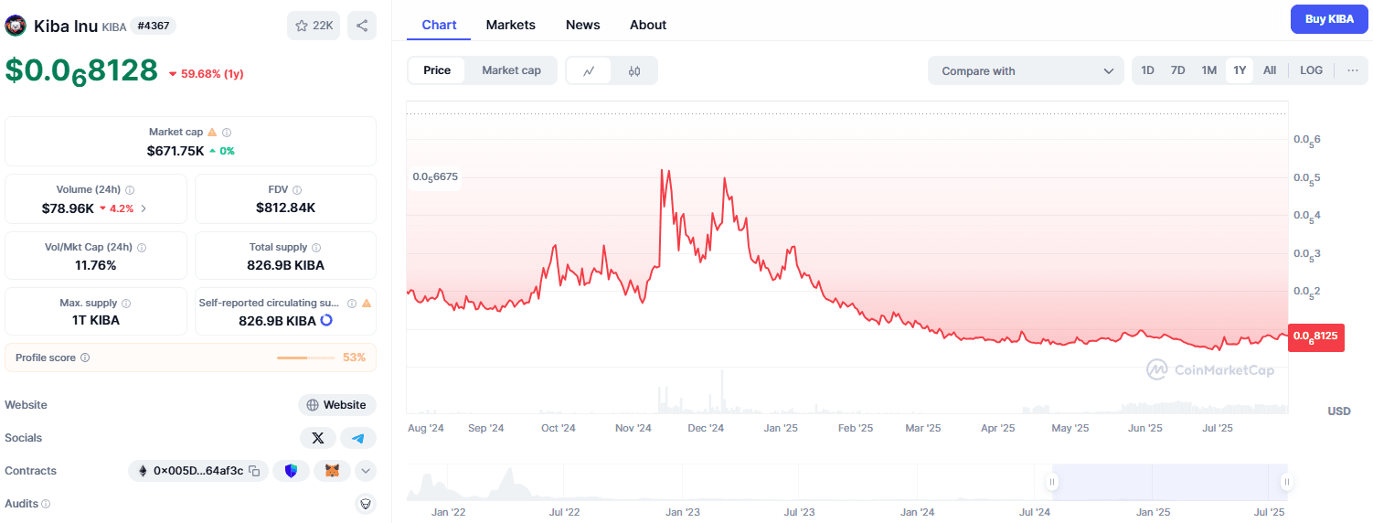Show Max. supply info icon
The width and height of the screenshot is (1373, 523).
point(126,304)
